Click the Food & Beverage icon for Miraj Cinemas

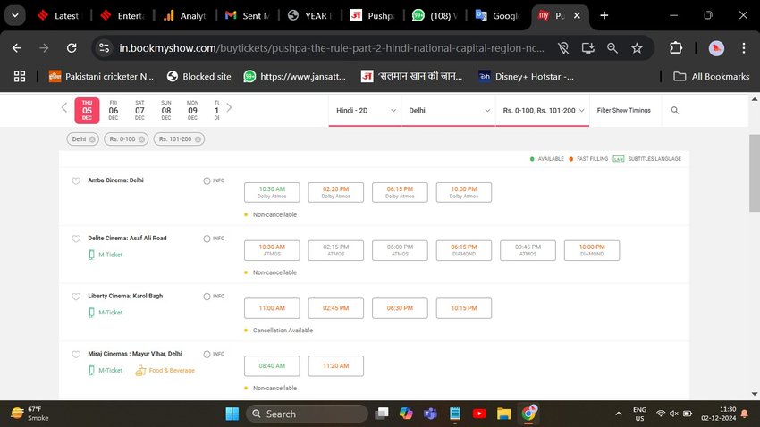pos(140,371)
